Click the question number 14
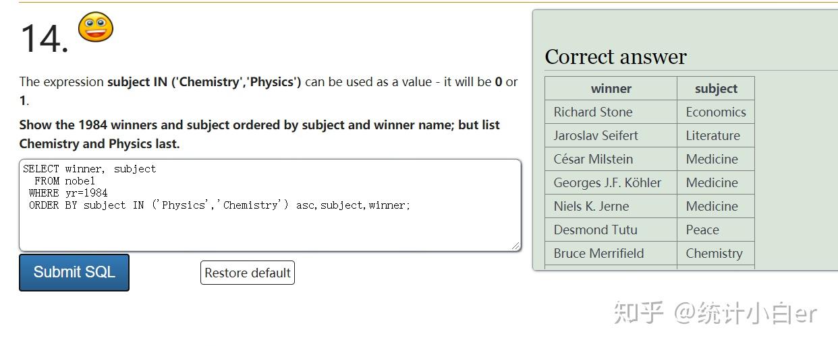 [x=45, y=38]
